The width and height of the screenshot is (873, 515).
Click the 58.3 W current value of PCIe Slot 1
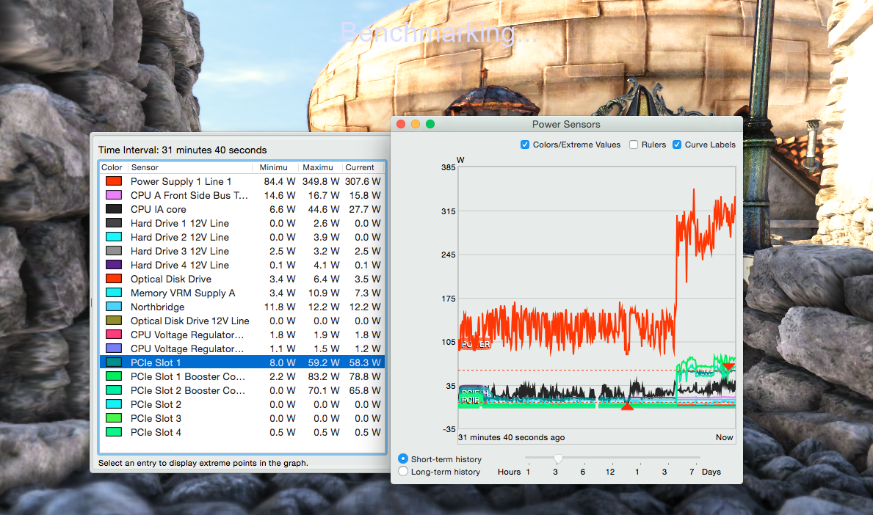coord(365,362)
